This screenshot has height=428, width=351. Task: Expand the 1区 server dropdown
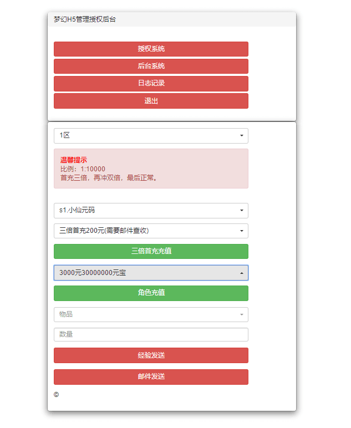tap(151, 136)
